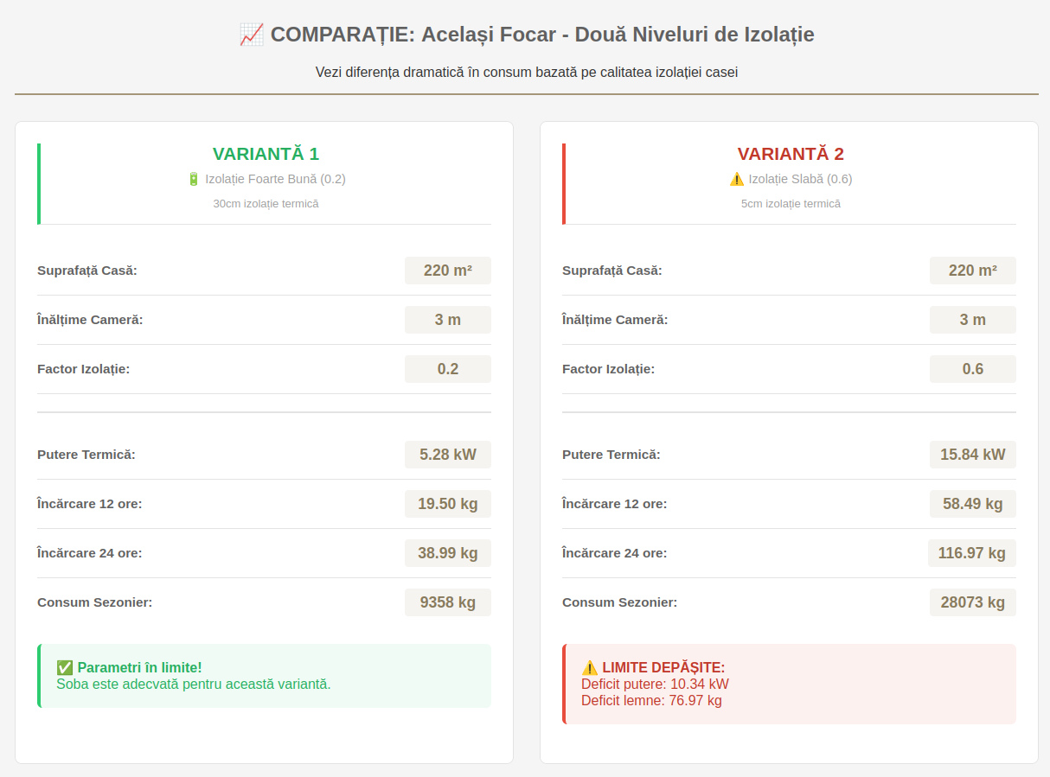Click the Factor Izolație value 0.6
The image size is (1050, 777).
tap(973, 369)
